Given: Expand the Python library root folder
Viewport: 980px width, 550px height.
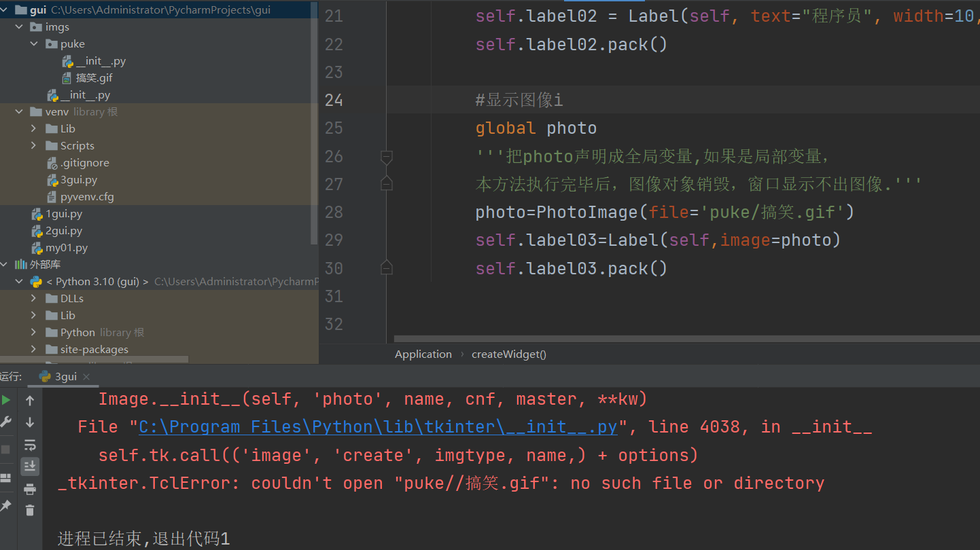Looking at the screenshot, I should [34, 333].
